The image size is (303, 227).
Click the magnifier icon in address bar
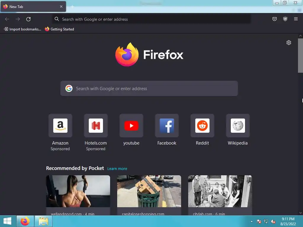pyautogui.click(x=57, y=19)
